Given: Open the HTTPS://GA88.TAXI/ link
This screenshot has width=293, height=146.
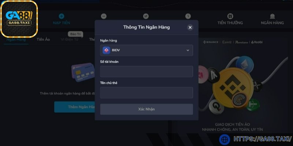Looking at the screenshot, I should click(263, 139).
